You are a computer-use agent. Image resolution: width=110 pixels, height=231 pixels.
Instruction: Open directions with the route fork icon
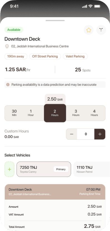[101, 30]
